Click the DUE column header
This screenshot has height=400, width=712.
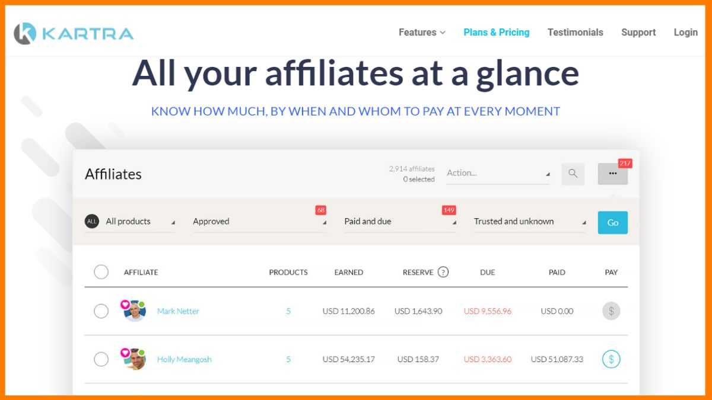[x=488, y=273]
